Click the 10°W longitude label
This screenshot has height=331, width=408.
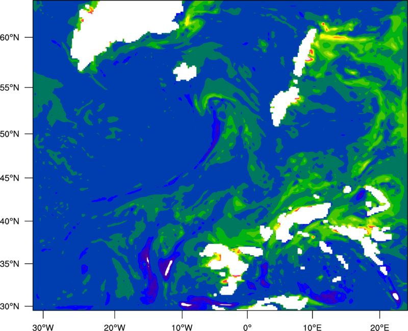click(x=182, y=327)
